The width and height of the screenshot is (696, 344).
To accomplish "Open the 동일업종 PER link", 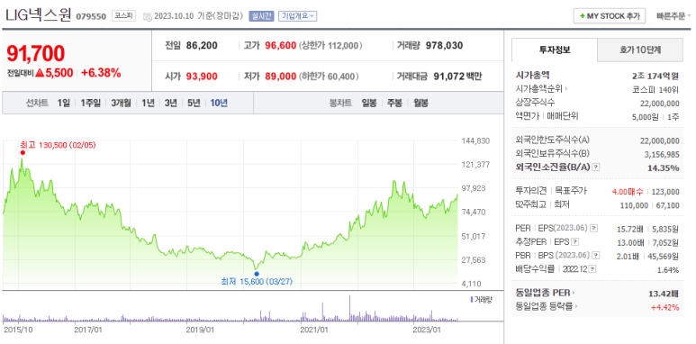I will [x=542, y=293].
